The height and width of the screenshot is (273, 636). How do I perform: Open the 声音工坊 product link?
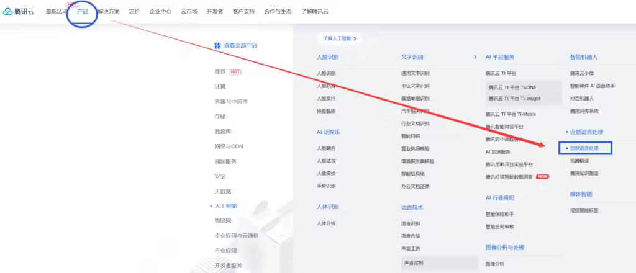click(x=411, y=248)
